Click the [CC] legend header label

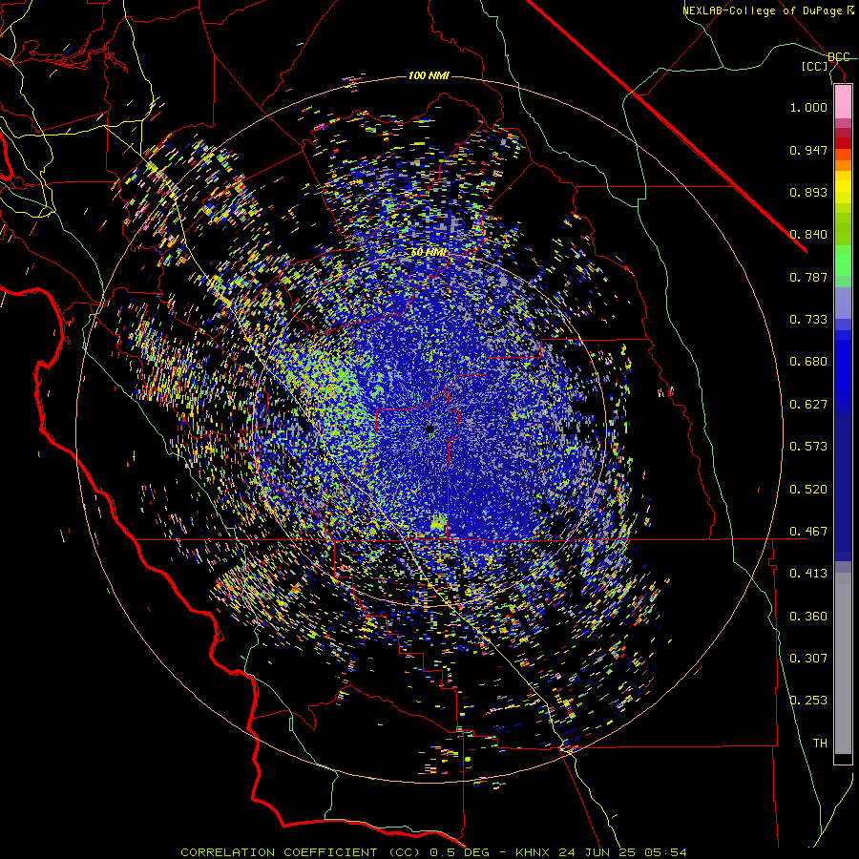pos(815,67)
